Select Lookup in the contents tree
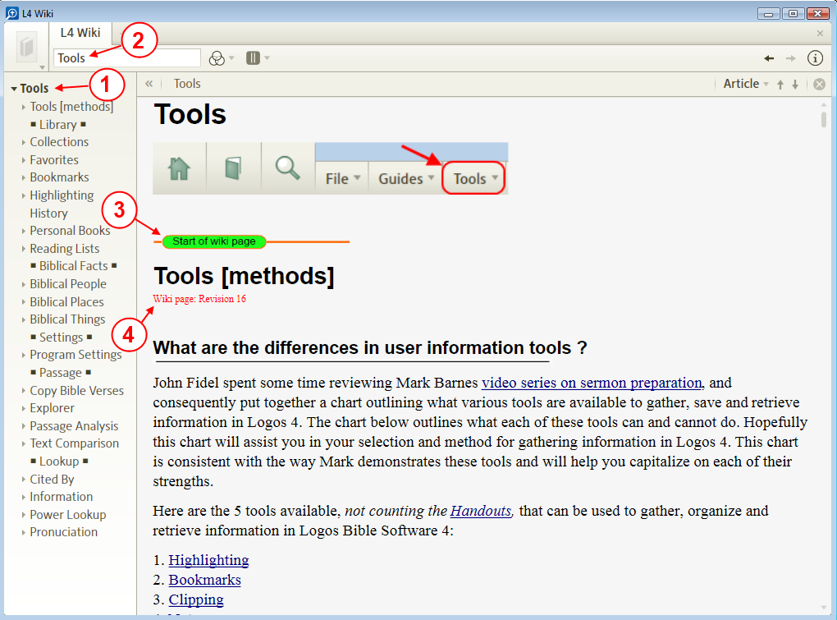This screenshot has height=620, width=837. pos(59,461)
